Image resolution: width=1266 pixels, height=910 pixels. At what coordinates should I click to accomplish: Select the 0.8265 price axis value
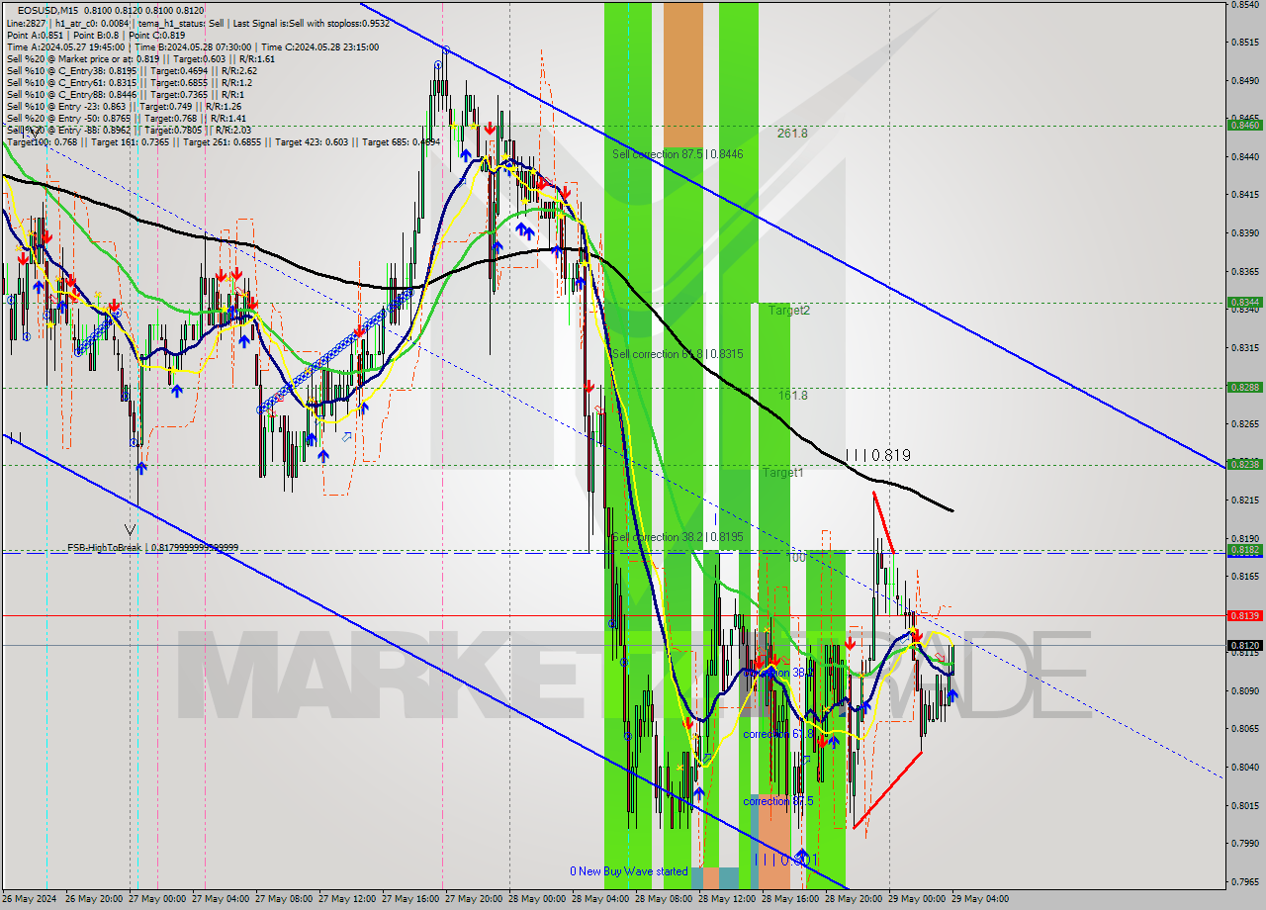point(1244,424)
